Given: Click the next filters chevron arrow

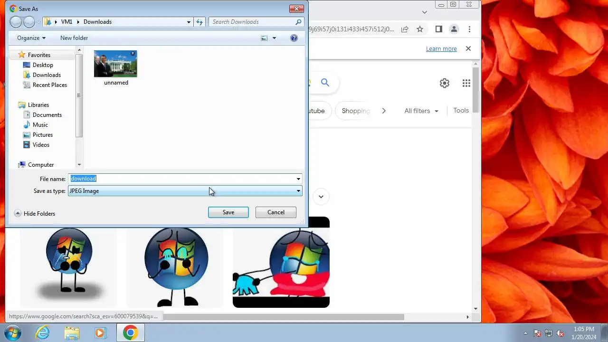Looking at the screenshot, I should click(384, 111).
